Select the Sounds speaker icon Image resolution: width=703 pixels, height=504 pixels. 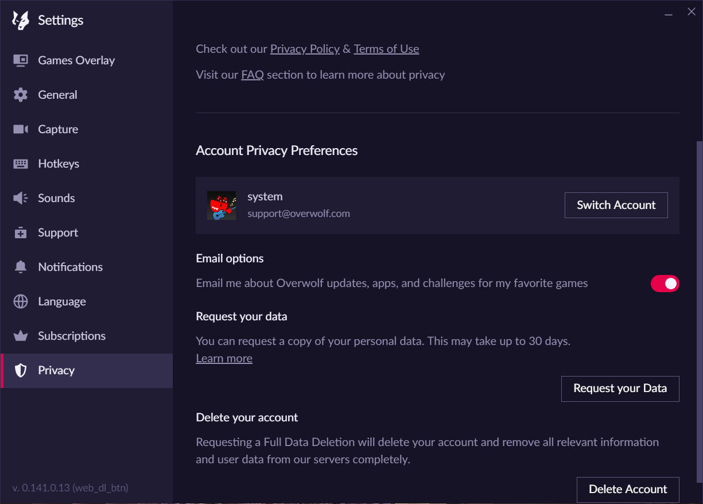pyautogui.click(x=20, y=197)
